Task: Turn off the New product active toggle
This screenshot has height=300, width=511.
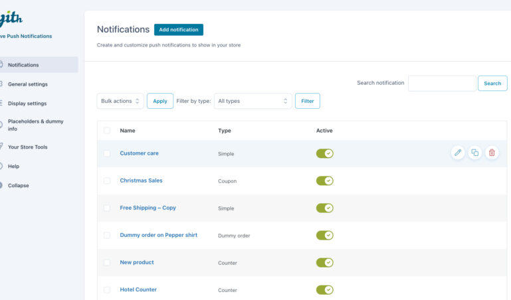Action: click(324, 263)
